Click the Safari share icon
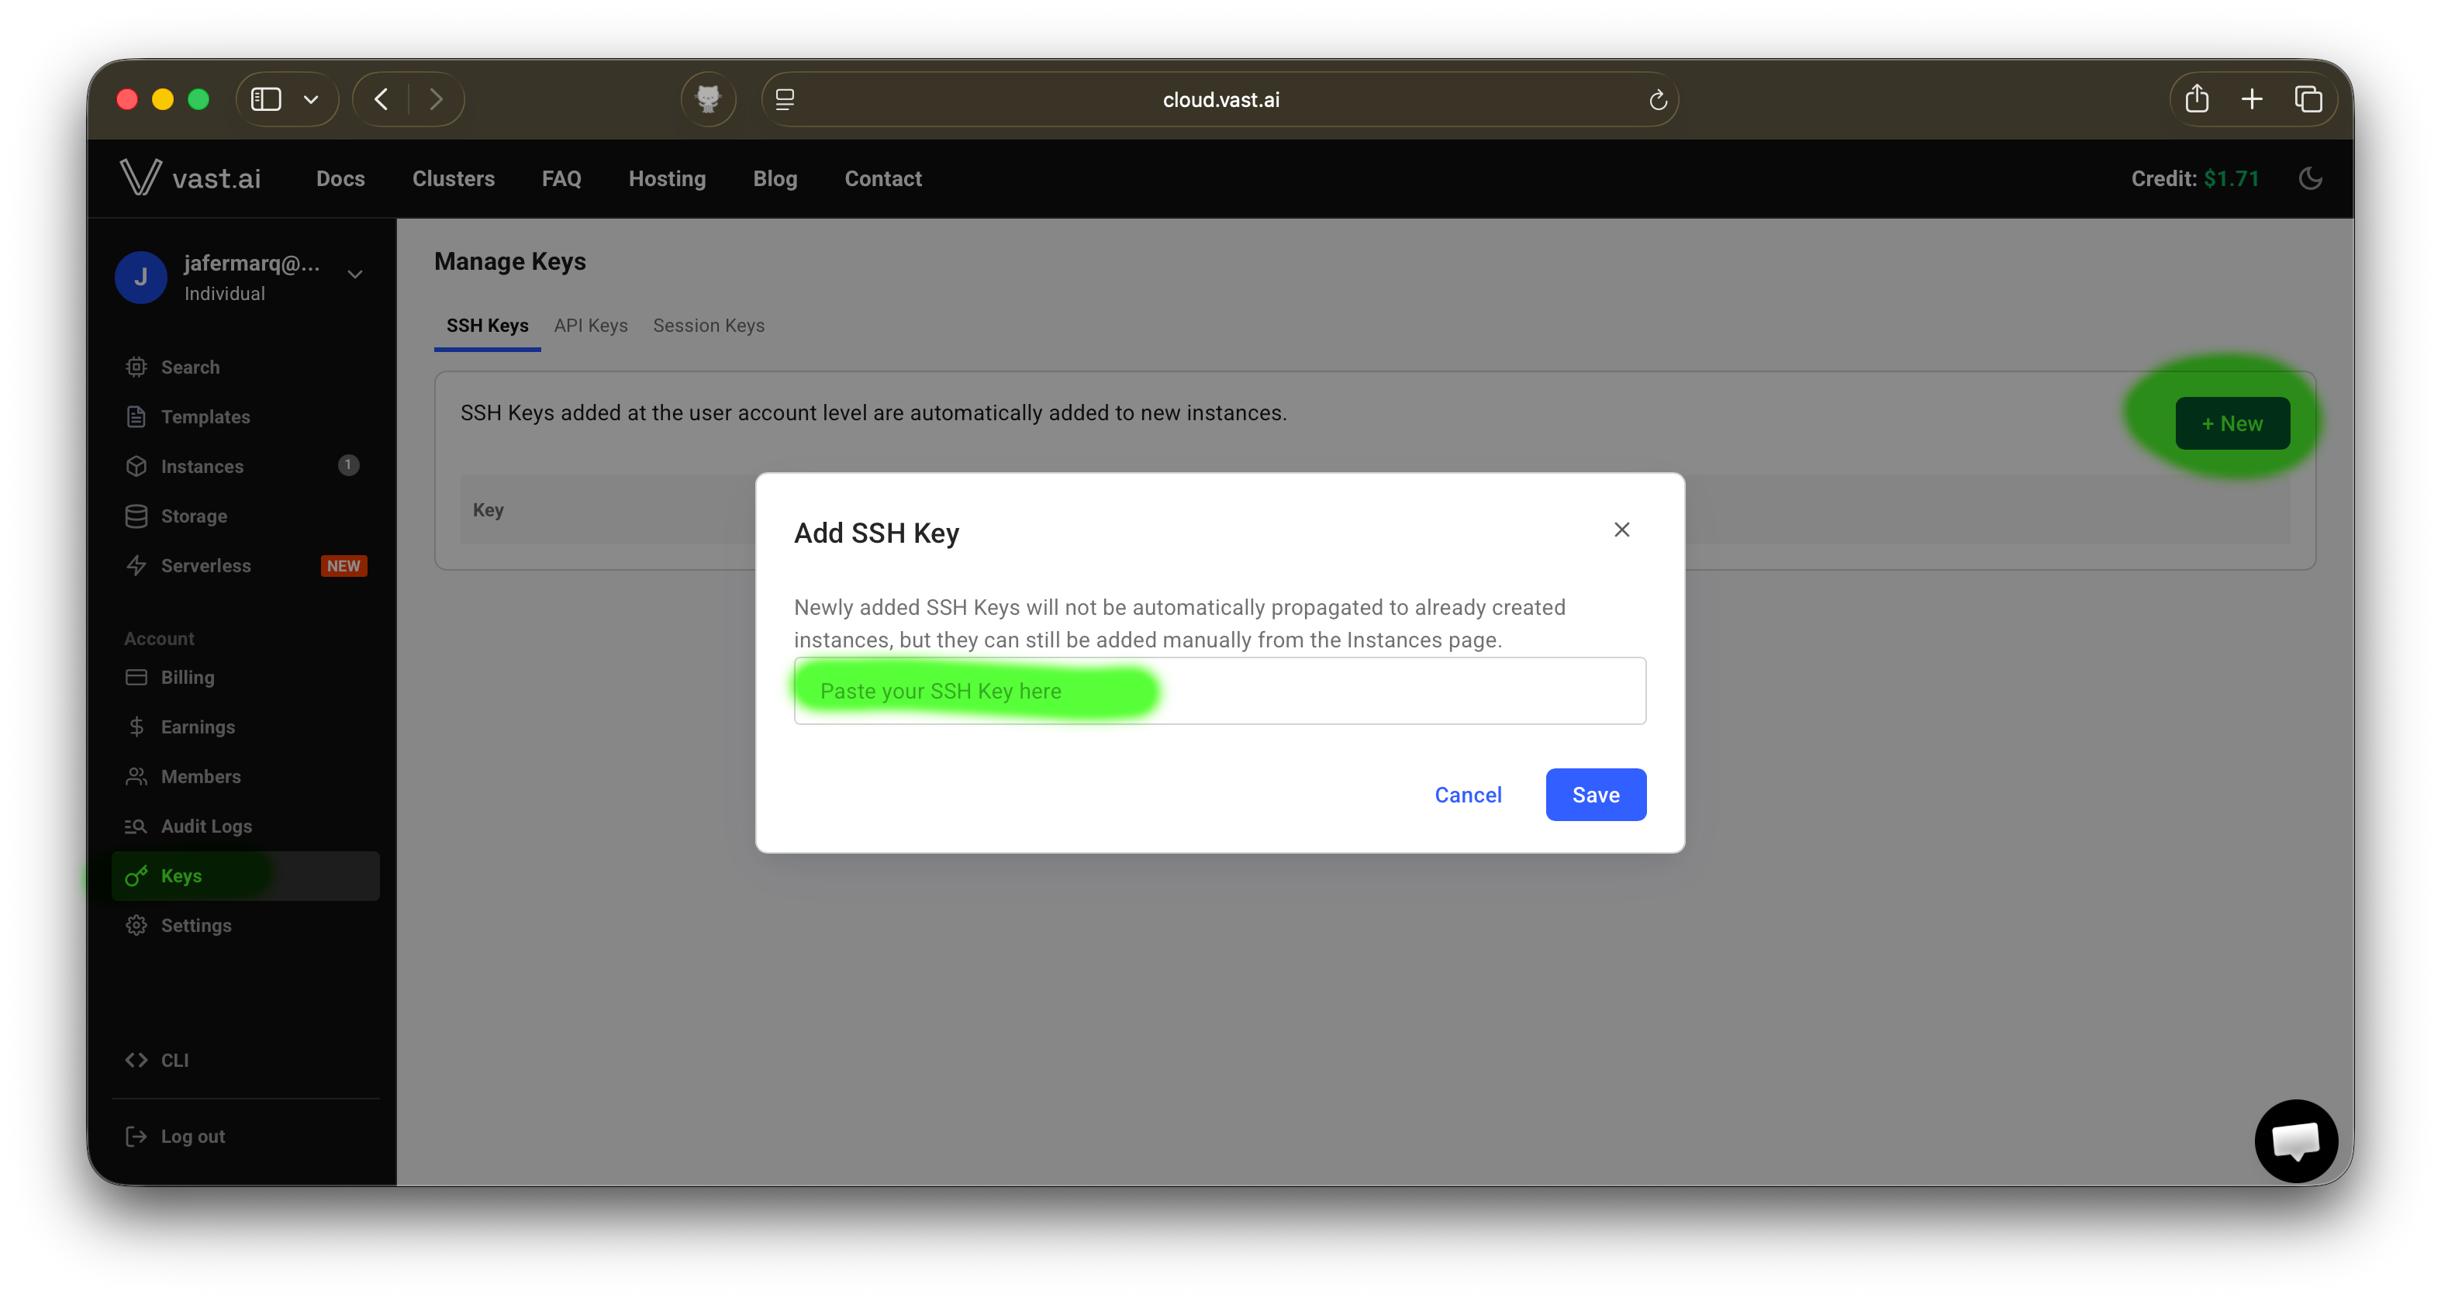This screenshot has width=2441, height=1301. 2197,98
